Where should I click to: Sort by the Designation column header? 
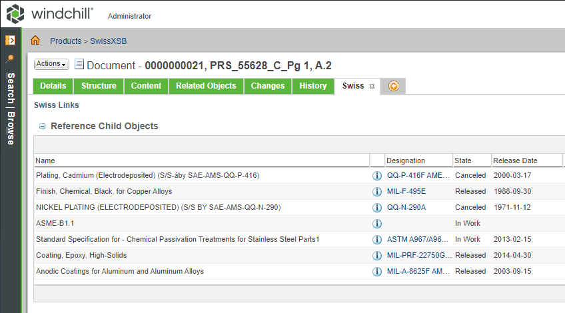(418, 160)
